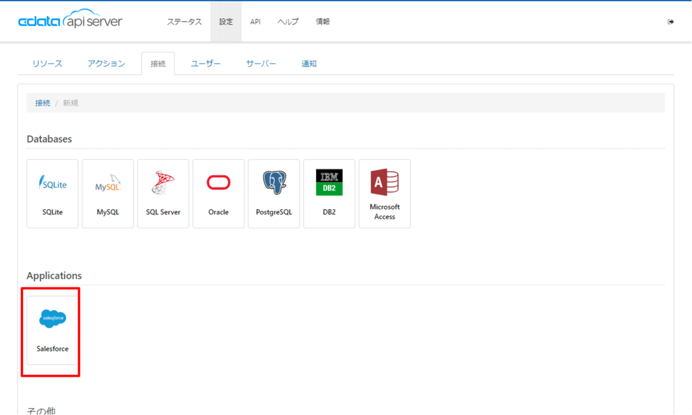Select the Oracle database connector

(219, 194)
